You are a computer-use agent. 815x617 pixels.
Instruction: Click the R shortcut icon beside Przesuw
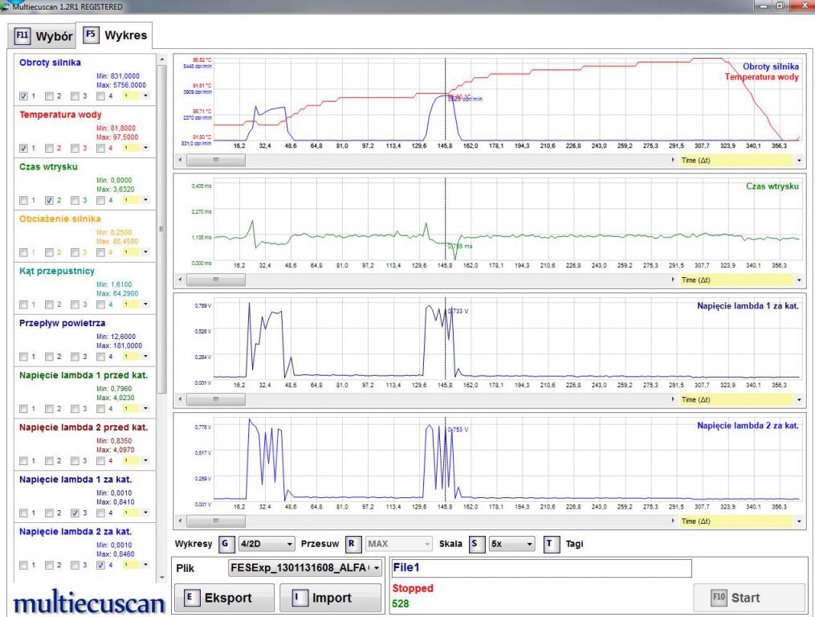353,543
